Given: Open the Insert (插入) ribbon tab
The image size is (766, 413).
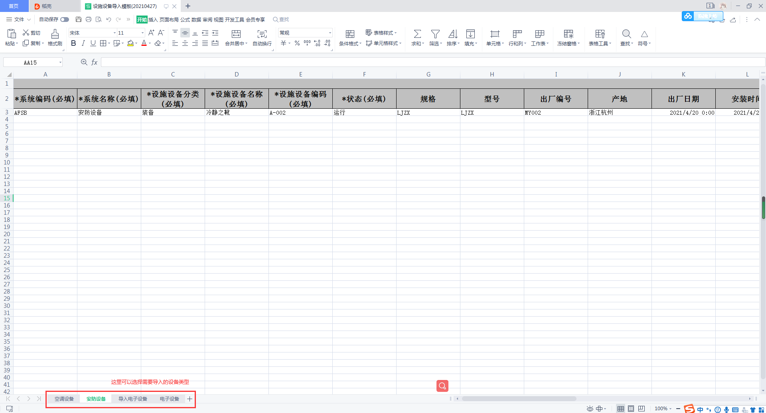Looking at the screenshot, I should (x=153, y=20).
